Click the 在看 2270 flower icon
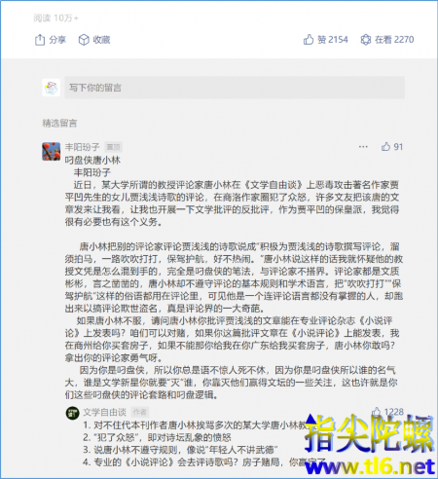The height and width of the screenshot is (479, 438). (x=366, y=40)
